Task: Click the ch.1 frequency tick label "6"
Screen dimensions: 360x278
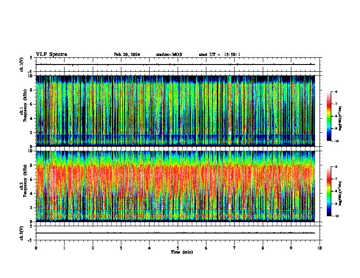Action: coord(32,104)
